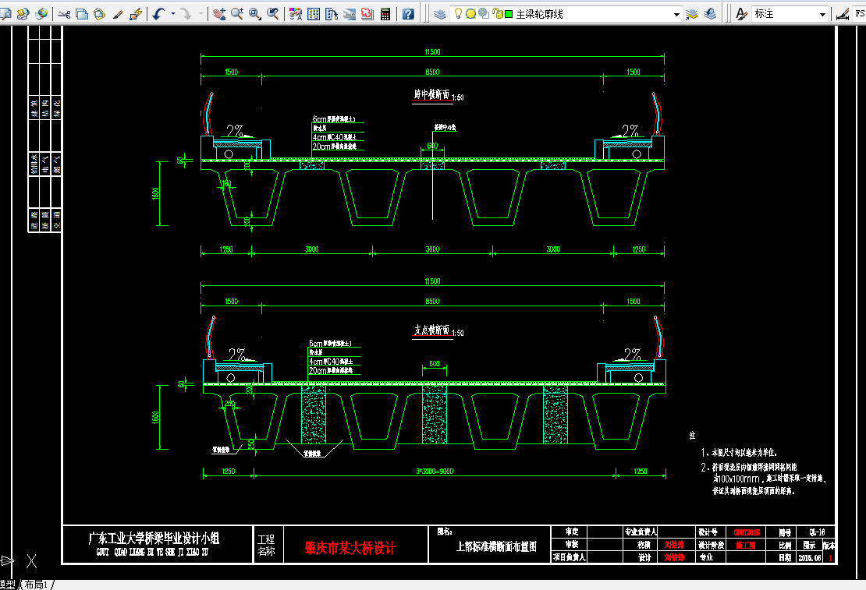Open the QuickCalc calculator

(x=385, y=14)
